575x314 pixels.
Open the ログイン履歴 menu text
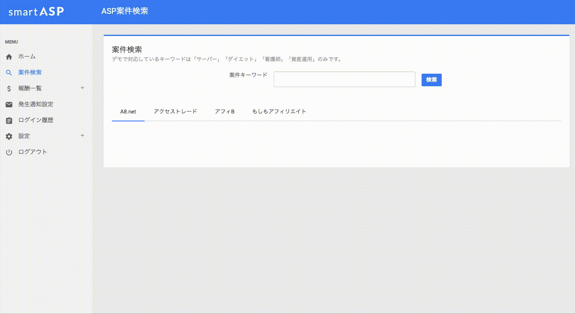pos(36,120)
